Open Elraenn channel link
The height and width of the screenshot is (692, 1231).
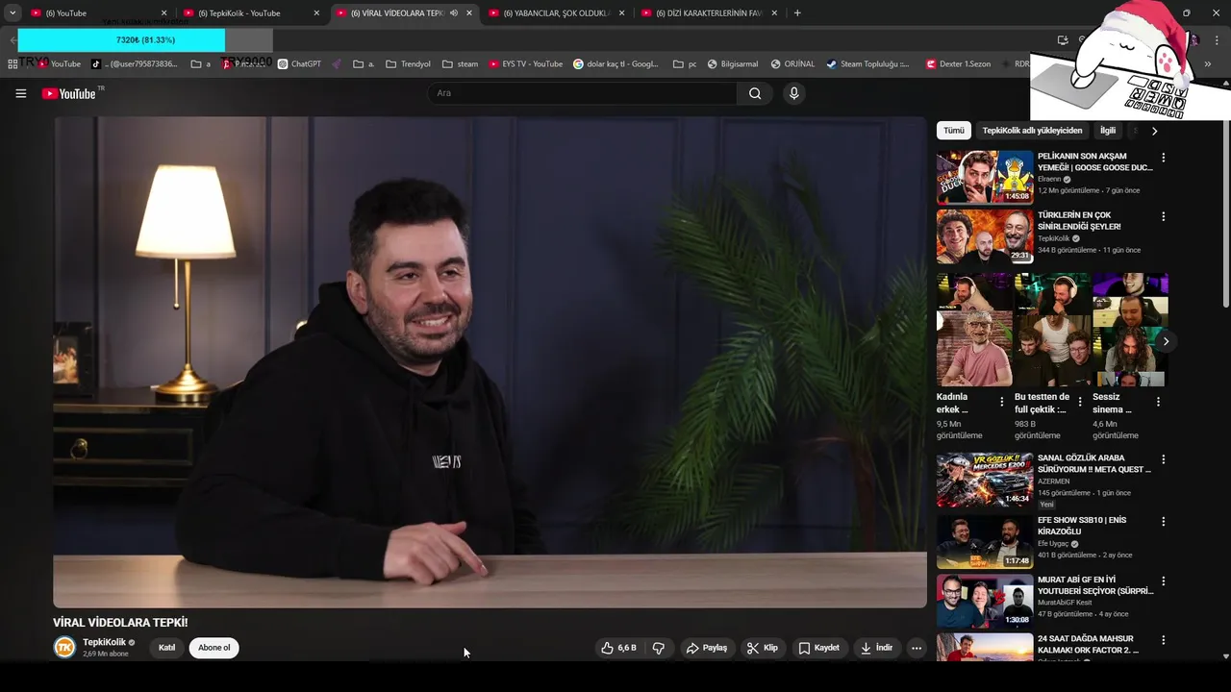[1049, 179]
